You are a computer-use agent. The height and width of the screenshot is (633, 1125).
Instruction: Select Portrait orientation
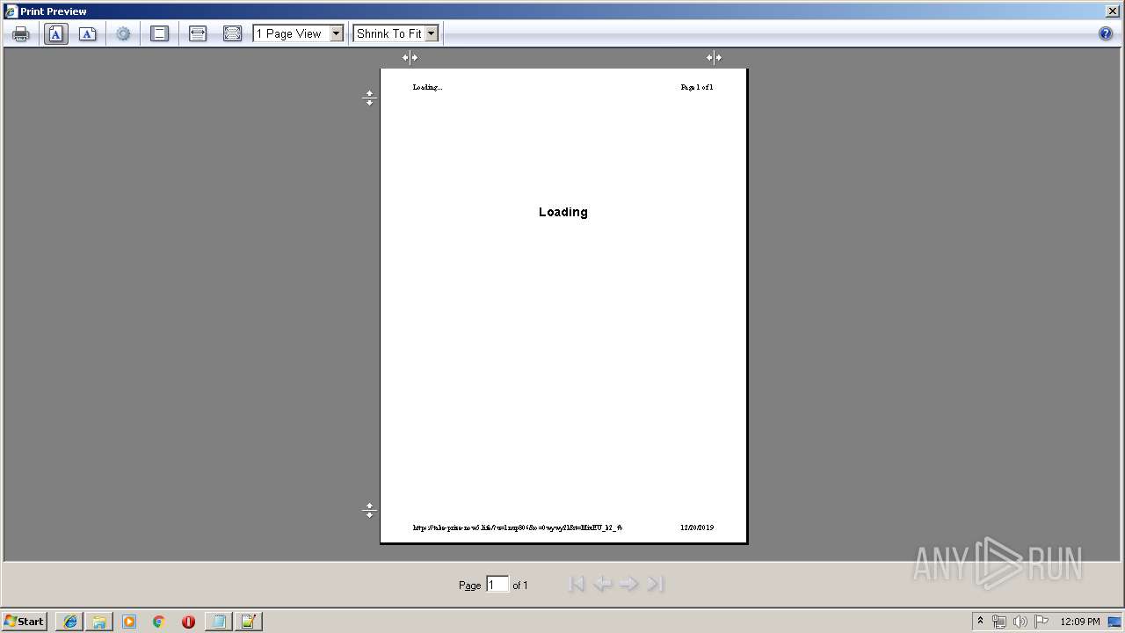click(x=56, y=33)
